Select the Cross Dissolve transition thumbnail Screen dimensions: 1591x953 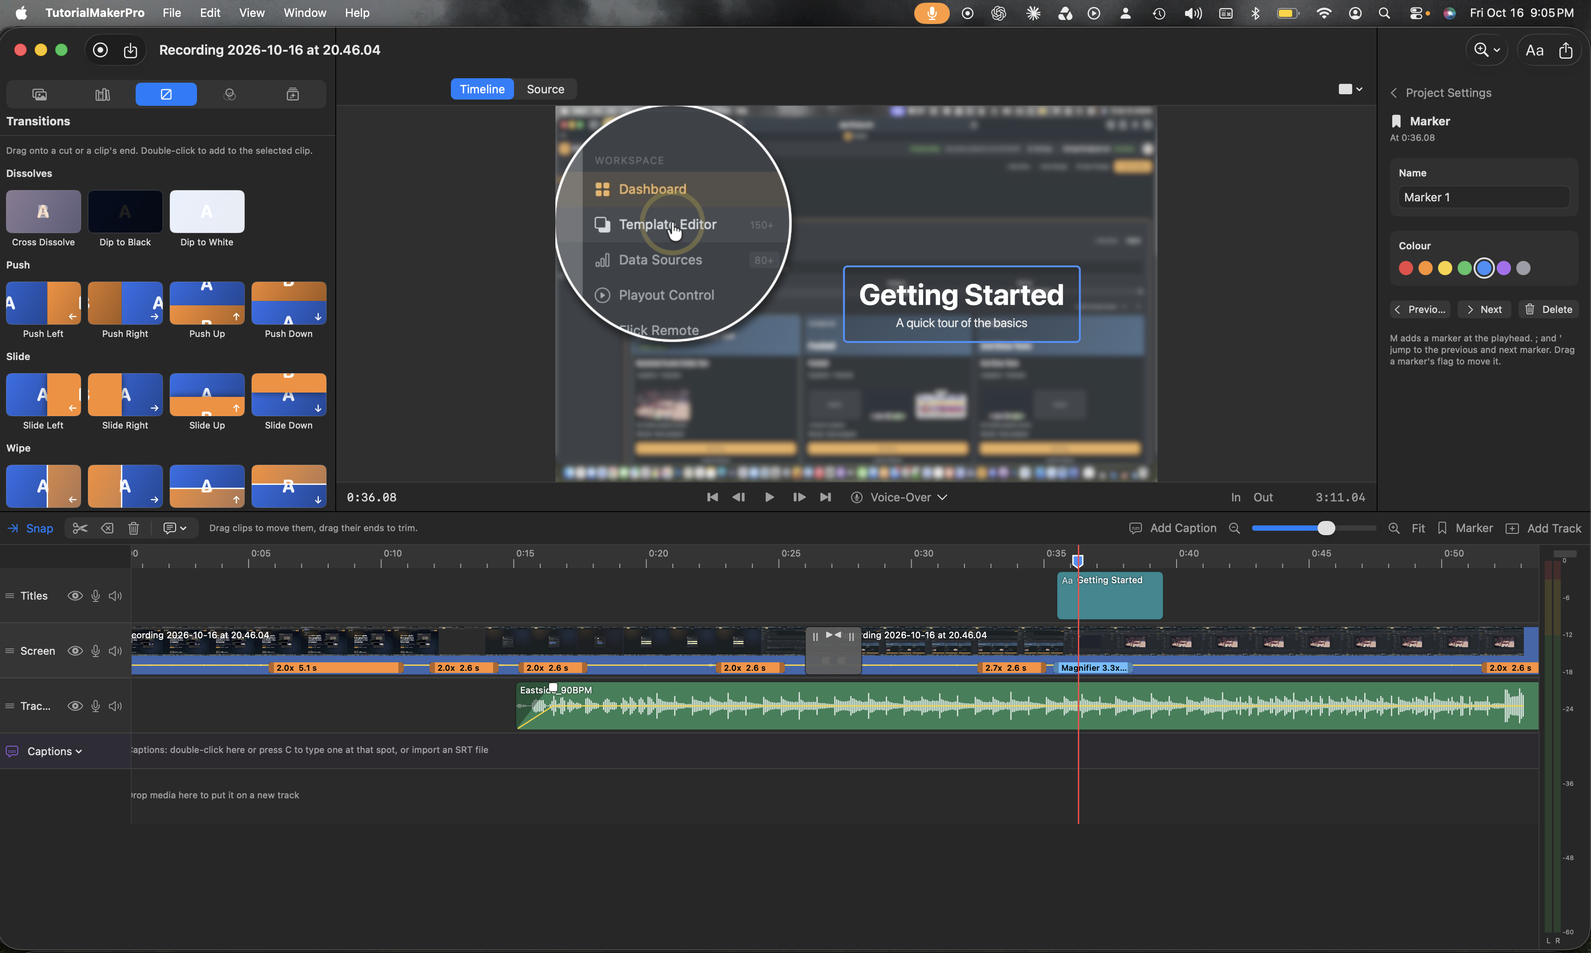pyautogui.click(x=43, y=211)
